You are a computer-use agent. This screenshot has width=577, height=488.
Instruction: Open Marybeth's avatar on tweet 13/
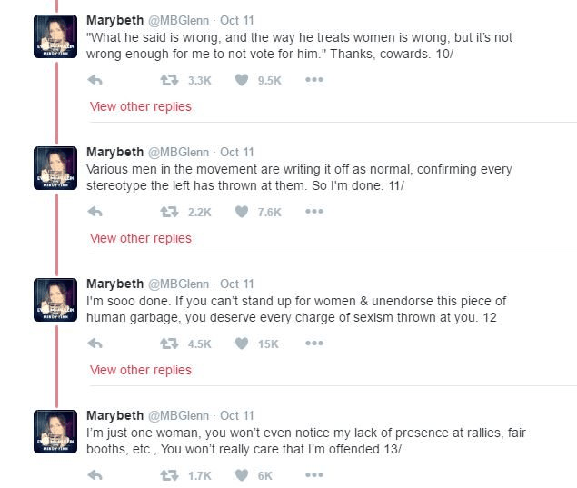point(55,432)
